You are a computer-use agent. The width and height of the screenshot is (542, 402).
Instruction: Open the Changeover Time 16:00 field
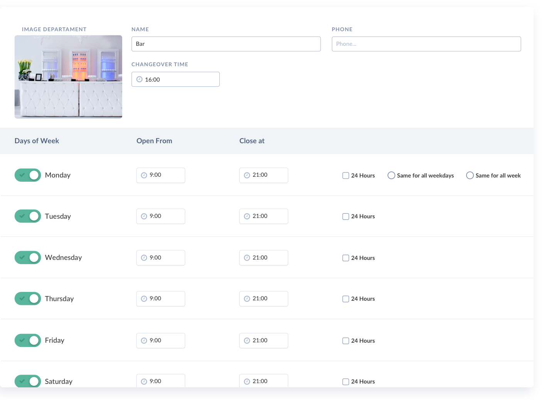[175, 79]
